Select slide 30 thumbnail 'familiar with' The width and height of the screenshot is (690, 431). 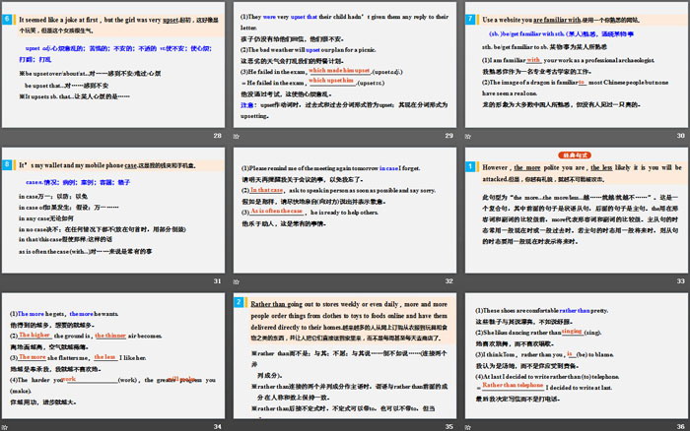click(x=577, y=65)
